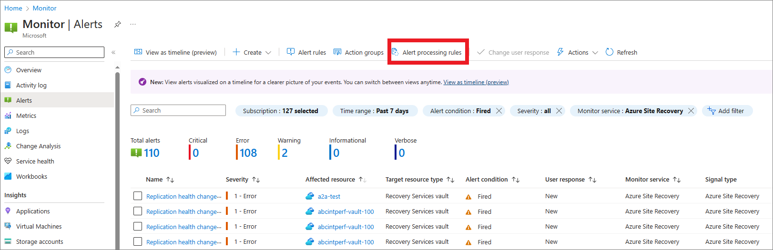
Task: Open the more options ellipsis menu
Action: (133, 24)
